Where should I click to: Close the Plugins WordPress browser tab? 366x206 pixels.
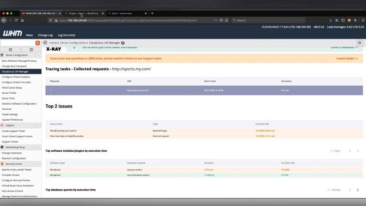pyautogui.click(x=103, y=14)
